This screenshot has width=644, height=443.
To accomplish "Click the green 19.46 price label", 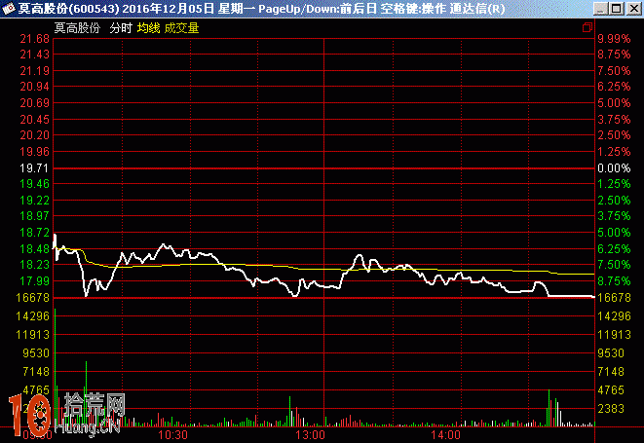I will 34,183.
